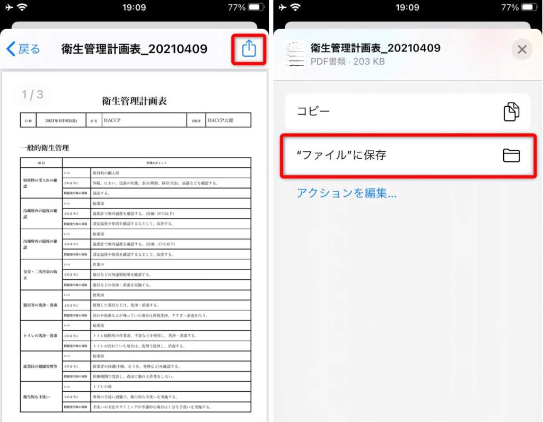Screen dimensions: 543x422
Task: Tap the 1 / 3 page indicator
Action: point(32,95)
